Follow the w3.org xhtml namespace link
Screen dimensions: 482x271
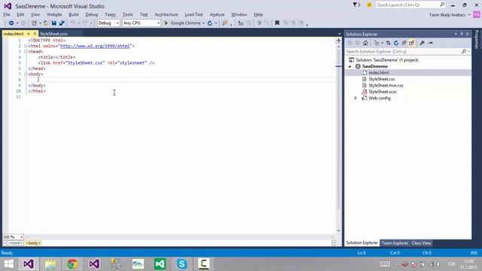(x=95, y=46)
